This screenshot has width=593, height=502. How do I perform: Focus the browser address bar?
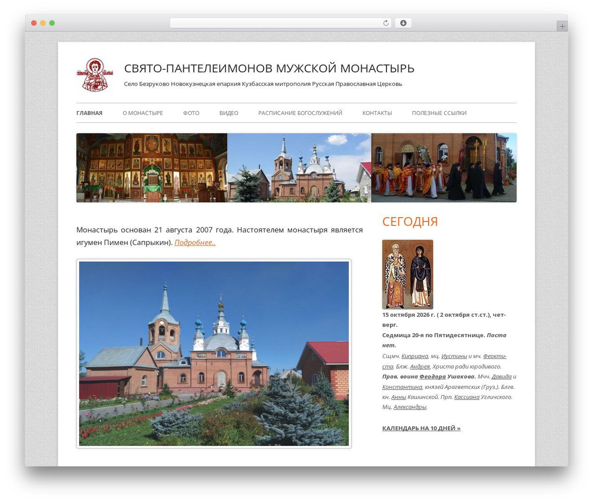click(280, 23)
